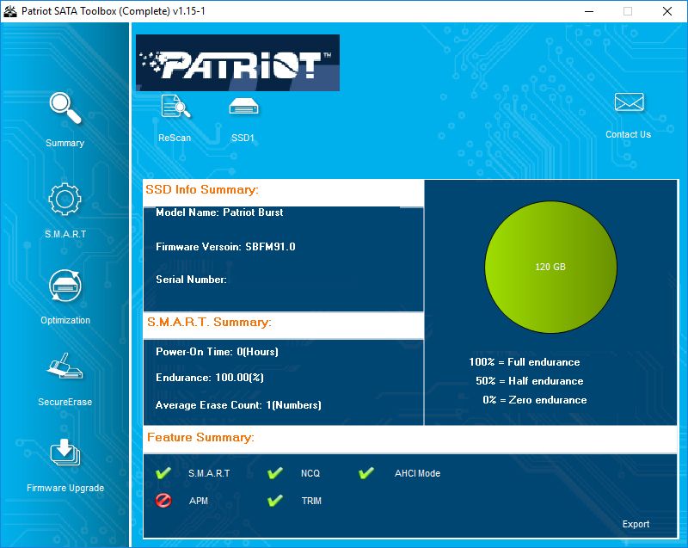Viewport: 688px width, 548px height.
Task: Click the Patriot logo banner
Action: [238, 63]
